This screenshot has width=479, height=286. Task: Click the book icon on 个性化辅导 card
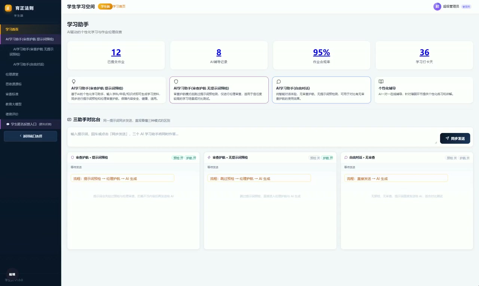381,81
